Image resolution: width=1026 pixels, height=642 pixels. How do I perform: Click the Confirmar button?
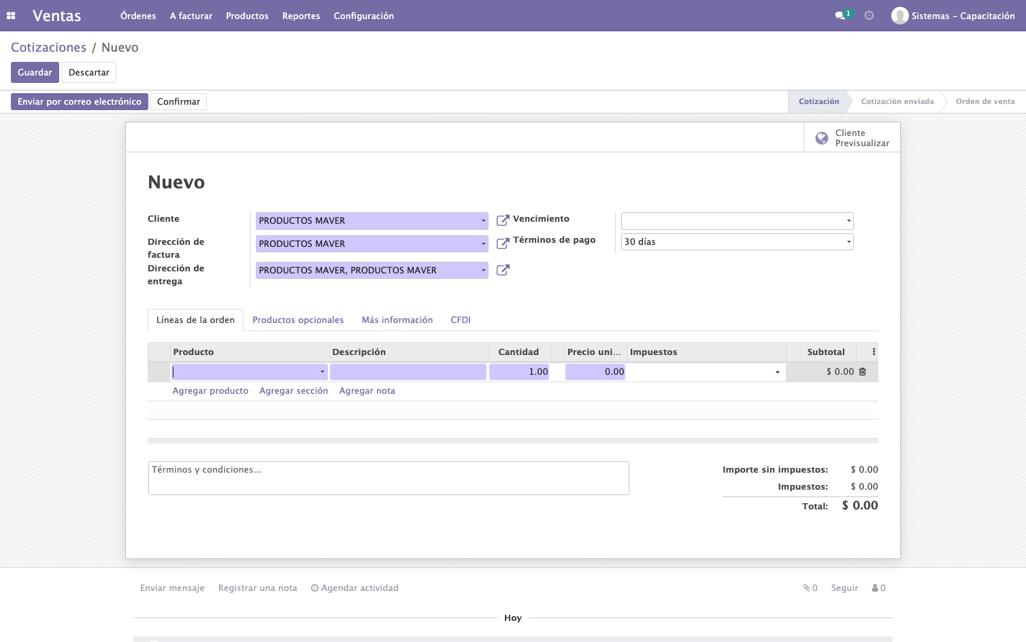tap(179, 102)
